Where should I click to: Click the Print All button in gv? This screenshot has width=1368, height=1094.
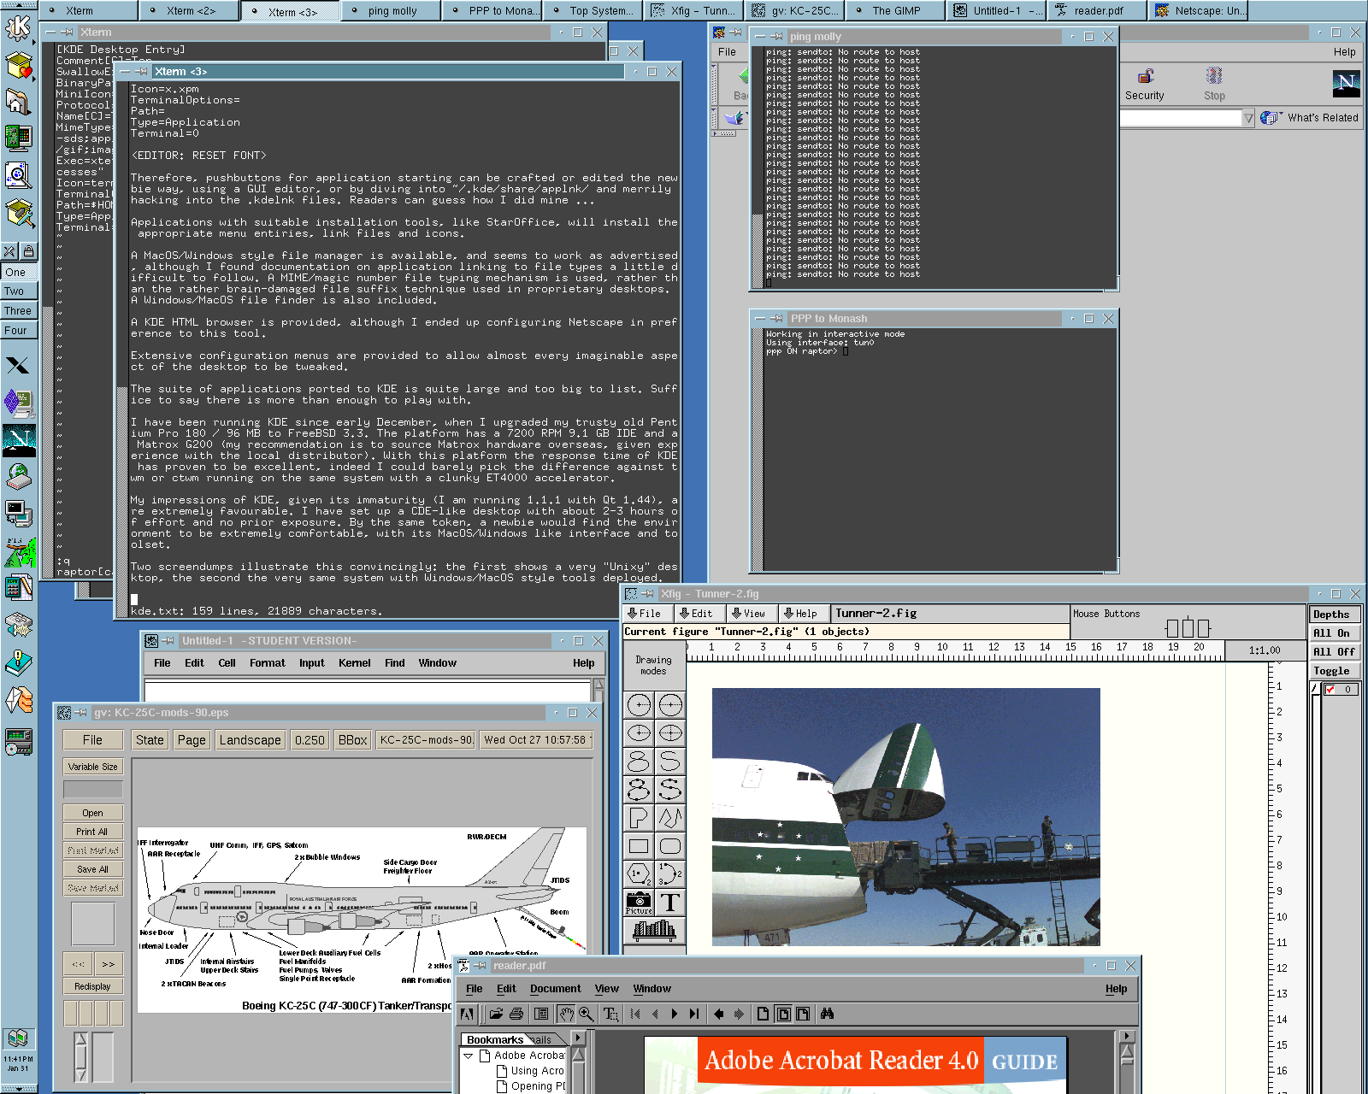click(x=92, y=832)
